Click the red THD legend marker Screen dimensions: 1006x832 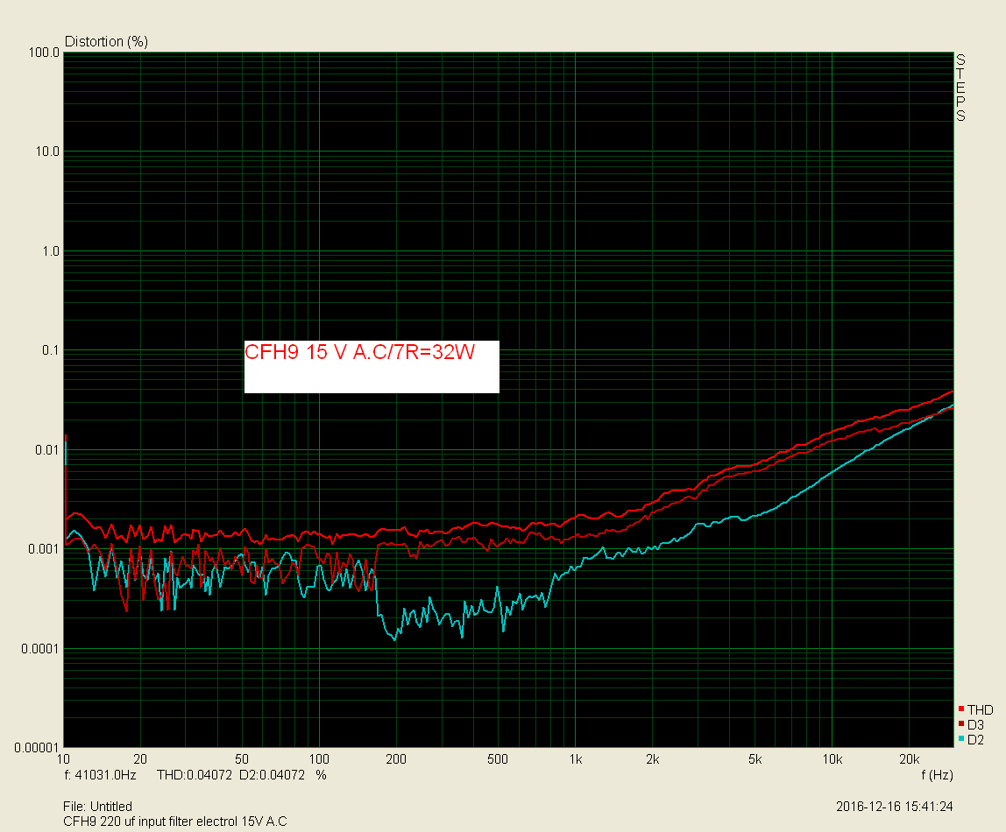pyautogui.click(x=961, y=709)
